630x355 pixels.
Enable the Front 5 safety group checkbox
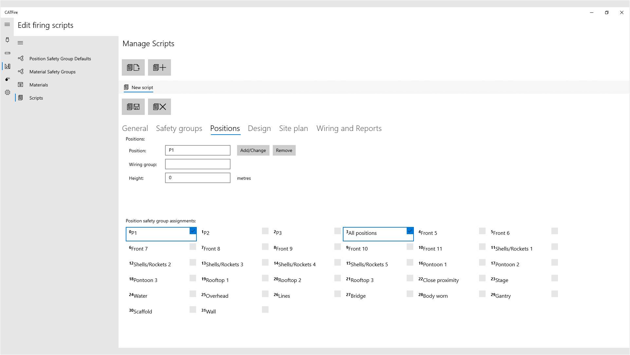pos(482,231)
